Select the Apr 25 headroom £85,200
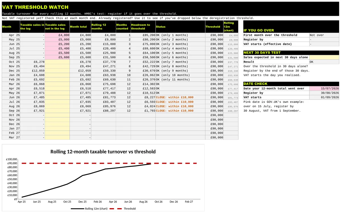The width and height of the screenshot is (341, 213). click(x=143, y=35)
